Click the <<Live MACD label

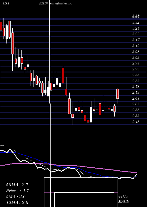pos(124,199)
